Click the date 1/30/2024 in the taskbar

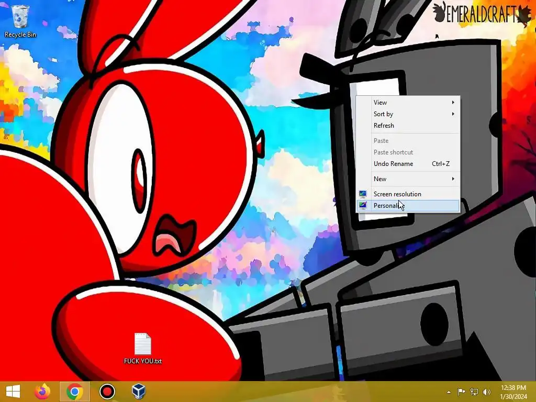(513, 397)
